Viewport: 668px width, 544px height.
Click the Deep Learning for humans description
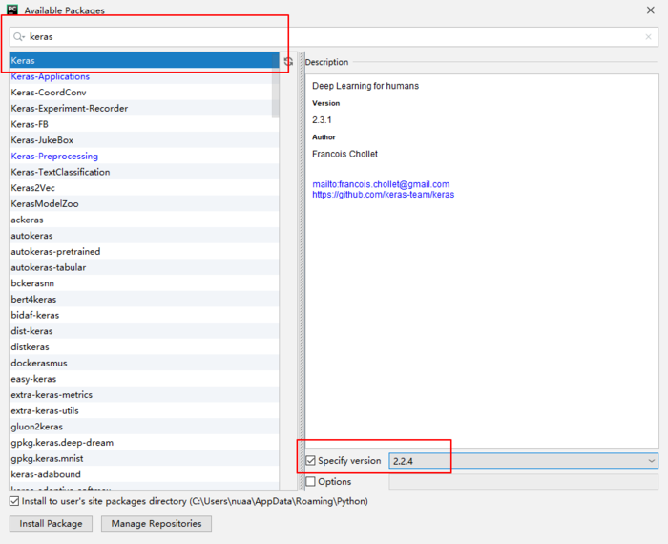[365, 86]
